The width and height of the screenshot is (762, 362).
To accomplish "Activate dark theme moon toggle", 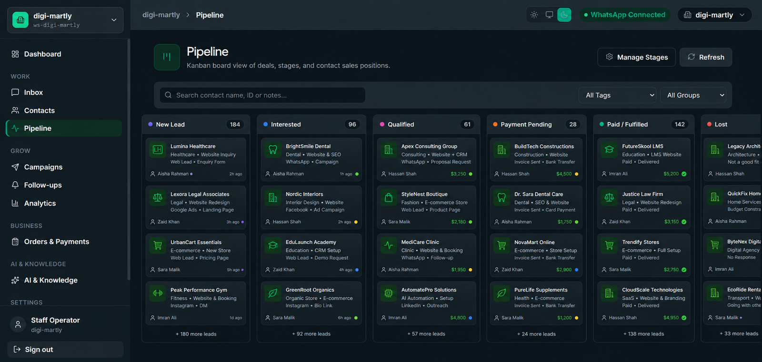I will [x=564, y=15].
